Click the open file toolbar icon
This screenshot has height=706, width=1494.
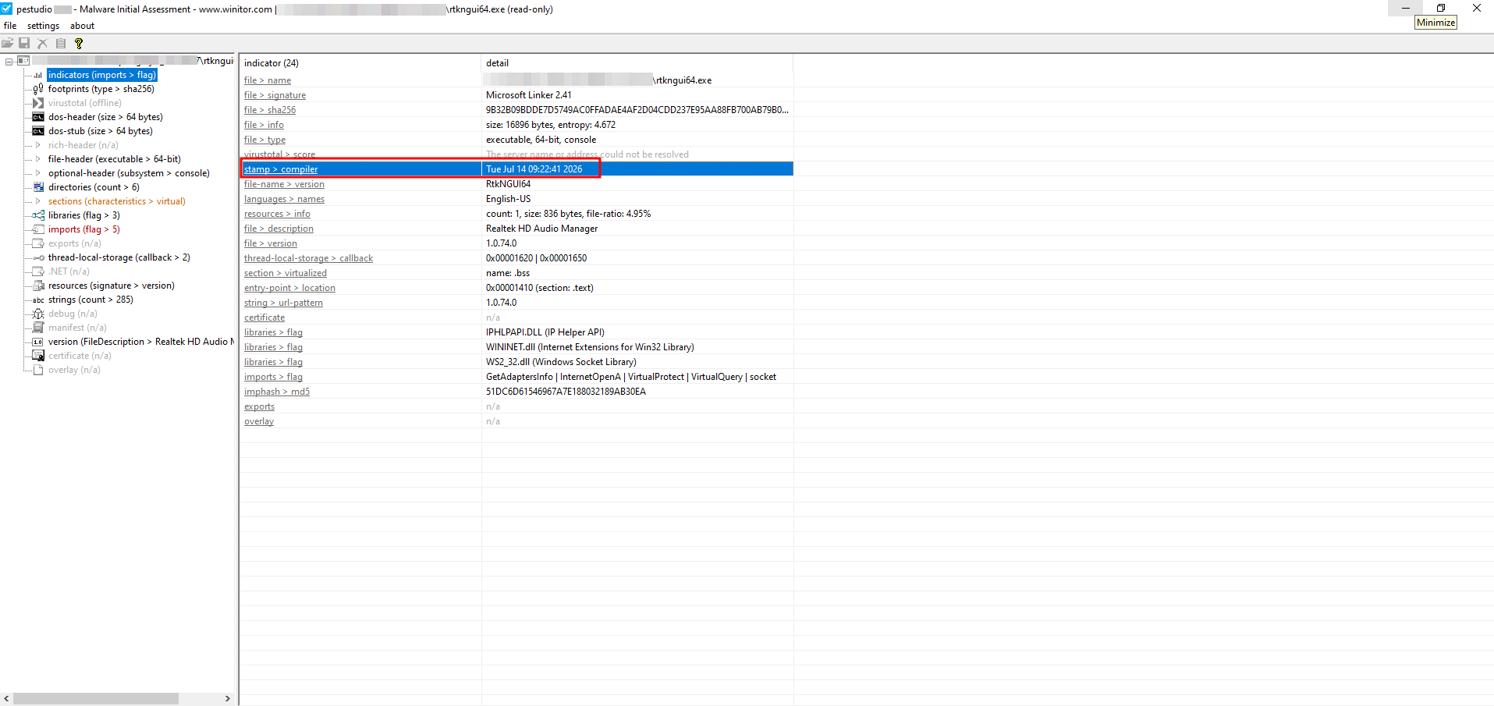coord(7,43)
